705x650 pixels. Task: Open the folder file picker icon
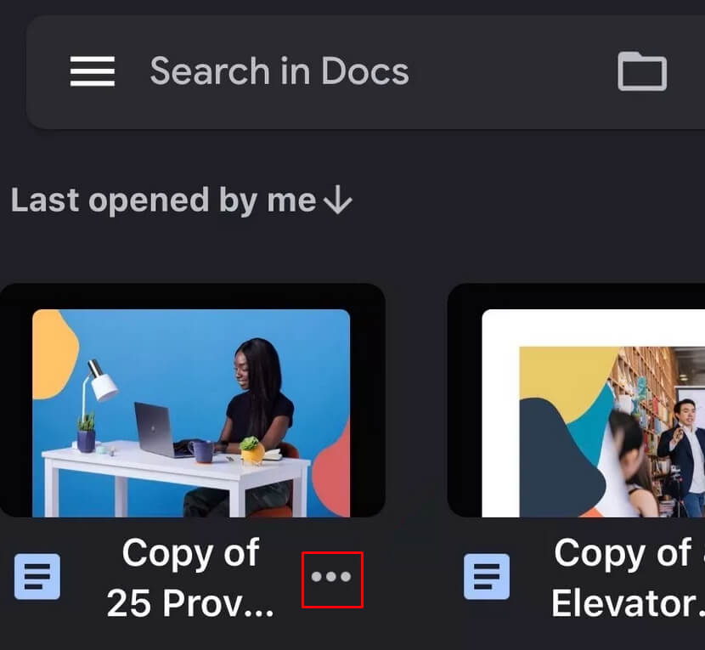pos(642,71)
